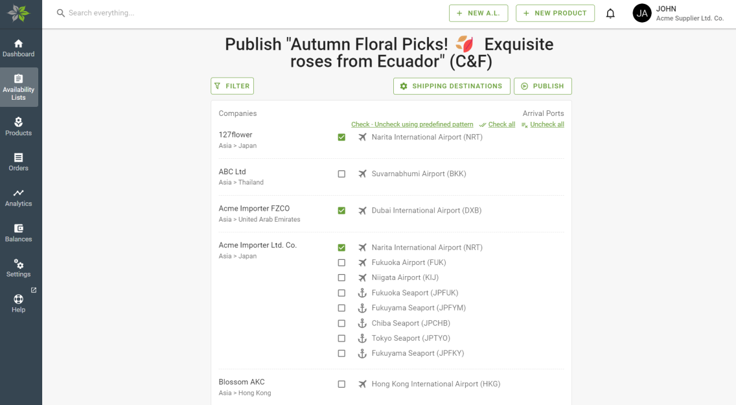
Task: Select Availability Lists menu item
Action: tap(19, 87)
